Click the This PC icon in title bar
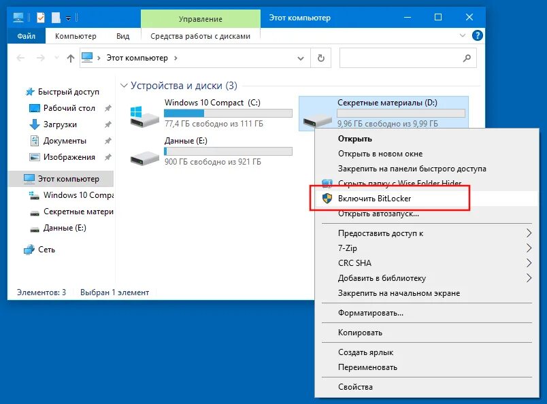Viewport: 547px width, 404px height. pos(18,18)
